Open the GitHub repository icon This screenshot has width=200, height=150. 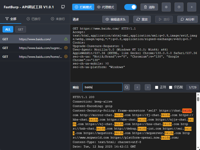coord(63,7)
